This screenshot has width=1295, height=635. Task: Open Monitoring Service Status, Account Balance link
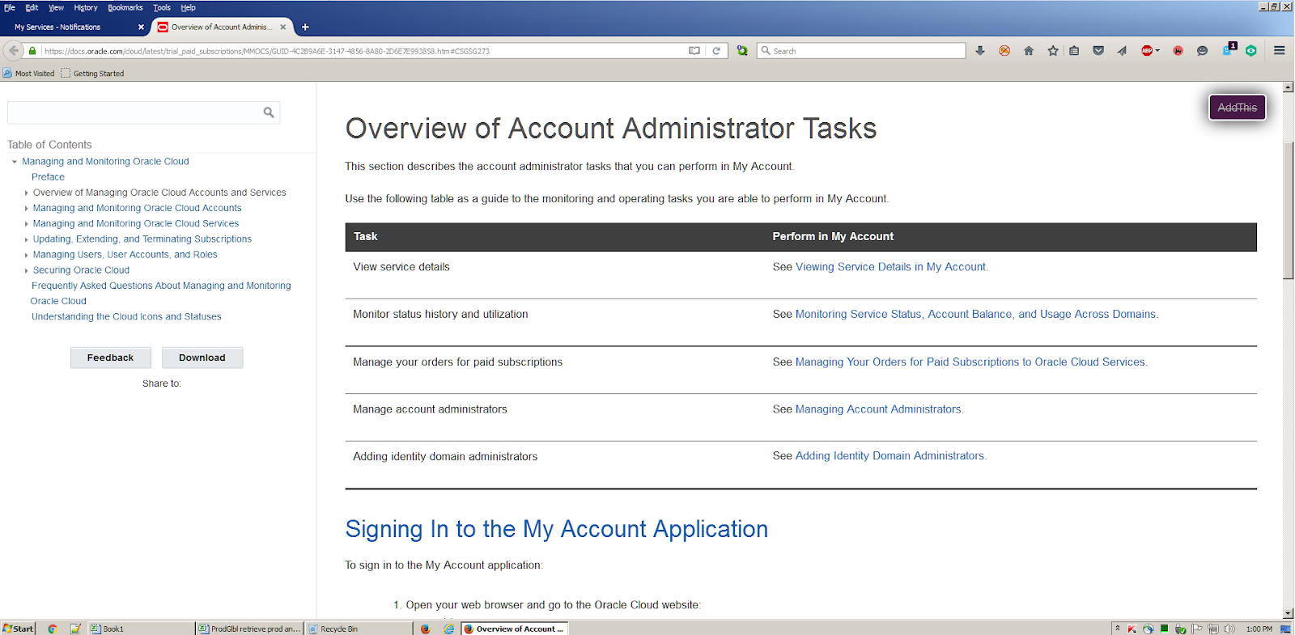tap(975, 315)
